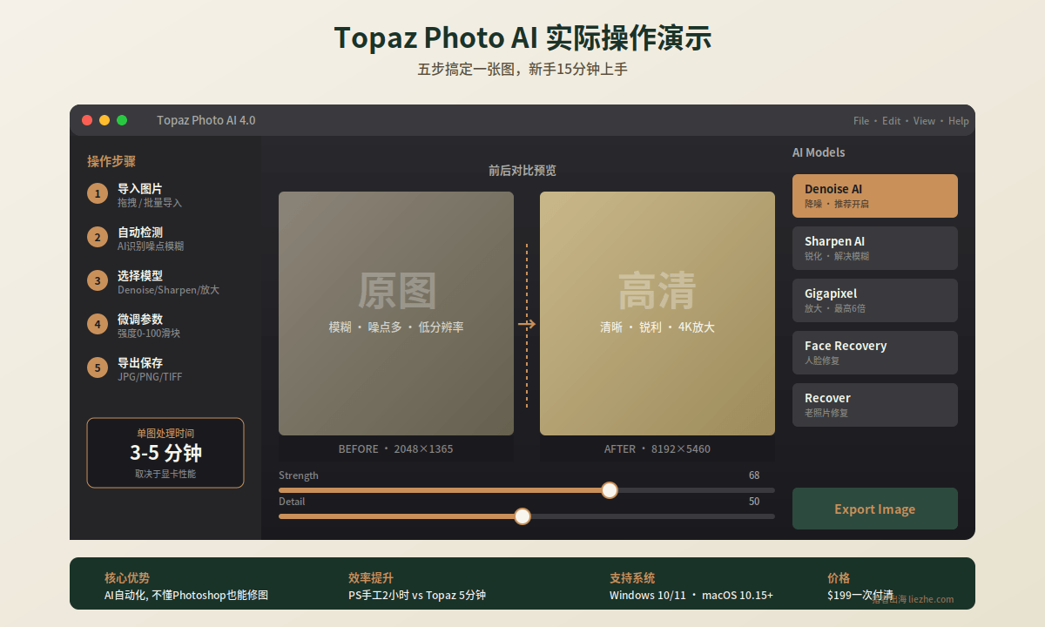The width and height of the screenshot is (1045, 627).
Task: Click the 操作步骤 sidebar heading
Action: 111,161
